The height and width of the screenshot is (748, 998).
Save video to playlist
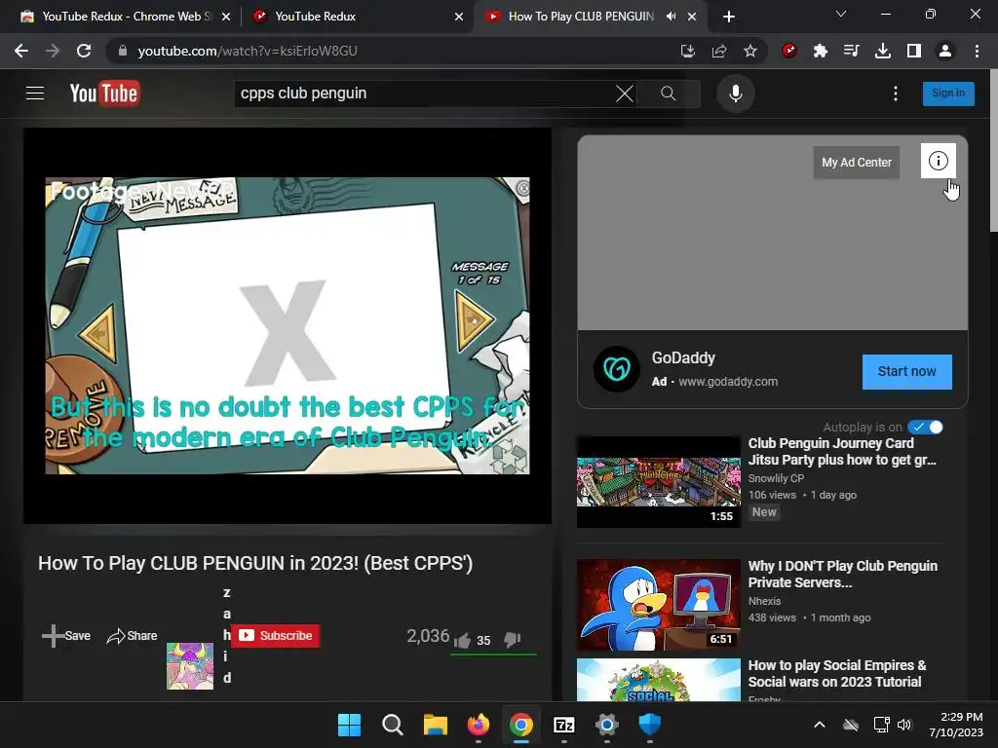coord(66,636)
